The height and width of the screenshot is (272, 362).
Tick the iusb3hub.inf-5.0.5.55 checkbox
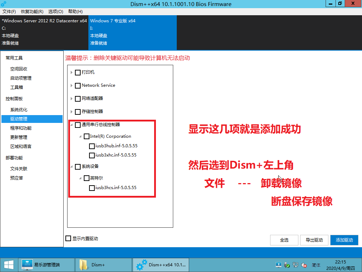[x=92, y=146]
